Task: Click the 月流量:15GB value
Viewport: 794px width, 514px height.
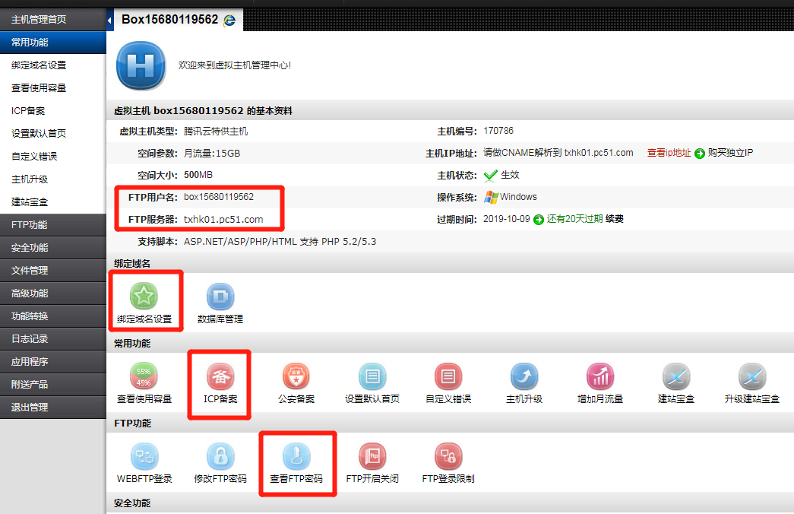Action: pyautogui.click(x=212, y=153)
